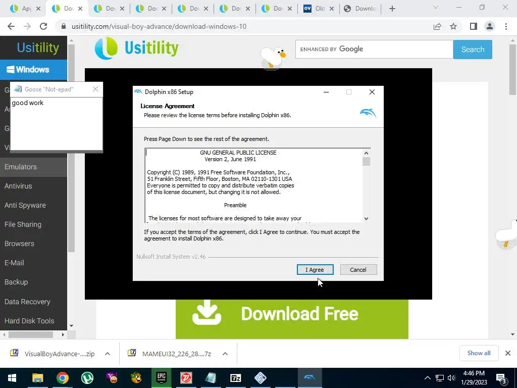Open the tab search chevron in title bar

point(436,7)
